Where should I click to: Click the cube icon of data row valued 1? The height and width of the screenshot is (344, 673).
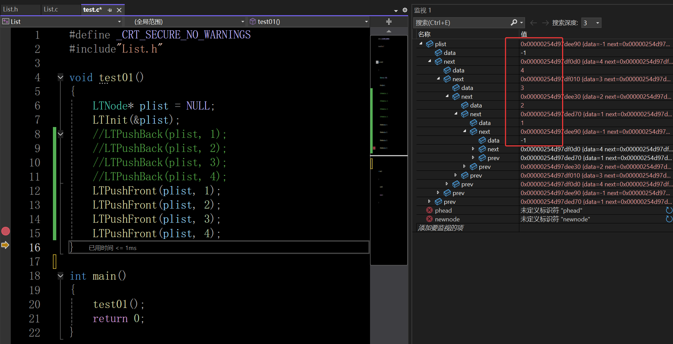(473, 123)
